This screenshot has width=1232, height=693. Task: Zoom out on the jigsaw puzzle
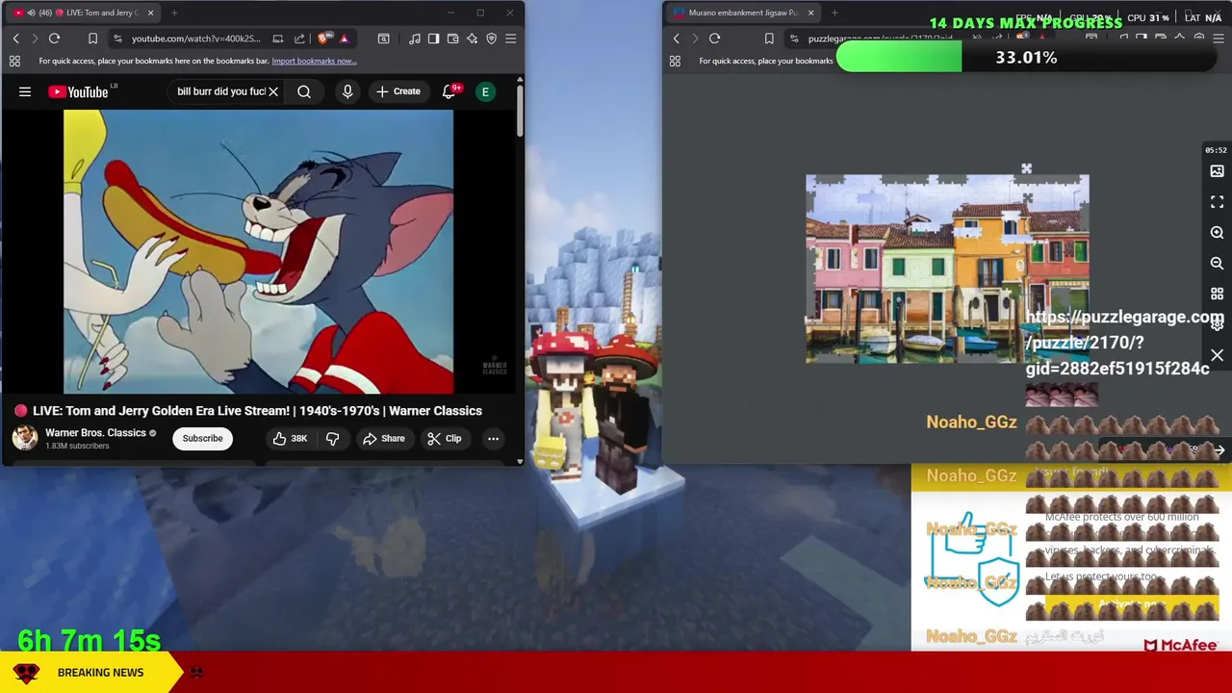[x=1217, y=263]
